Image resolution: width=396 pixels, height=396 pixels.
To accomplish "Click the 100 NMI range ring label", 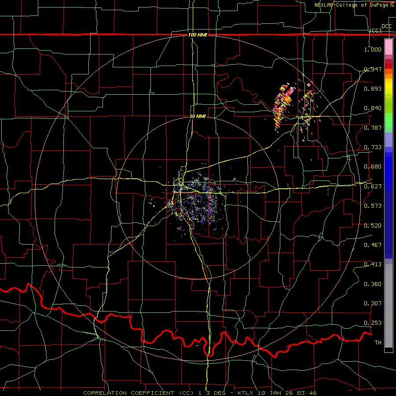I will [x=198, y=35].
